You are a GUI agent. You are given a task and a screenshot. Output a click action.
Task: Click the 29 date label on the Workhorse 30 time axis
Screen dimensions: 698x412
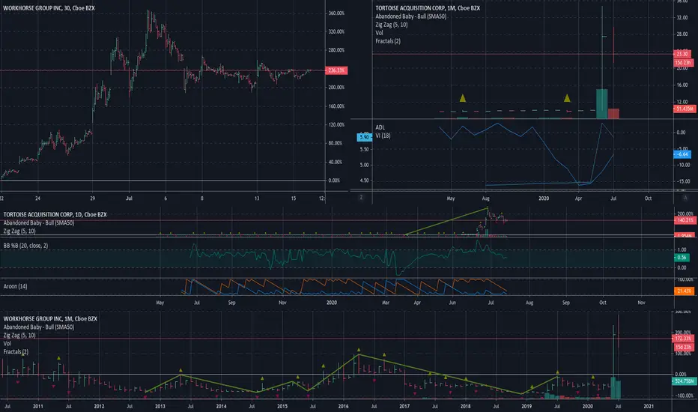click(93, 199)
